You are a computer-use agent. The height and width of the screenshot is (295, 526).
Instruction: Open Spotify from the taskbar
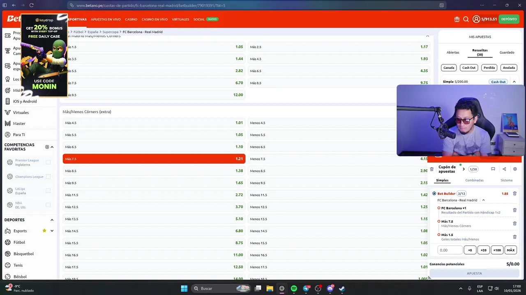[294, 288]
